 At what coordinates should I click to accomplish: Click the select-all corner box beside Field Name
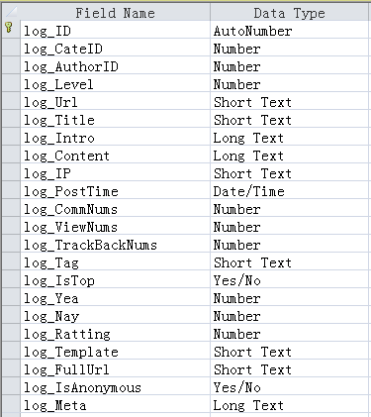pyautogui.click(x=11, y=13)
